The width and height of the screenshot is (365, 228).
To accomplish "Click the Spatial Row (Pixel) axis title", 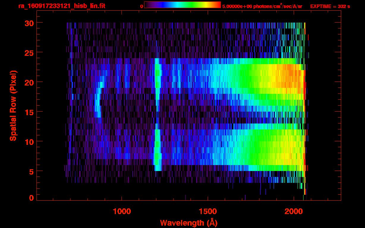I will (x=13, y=106).
